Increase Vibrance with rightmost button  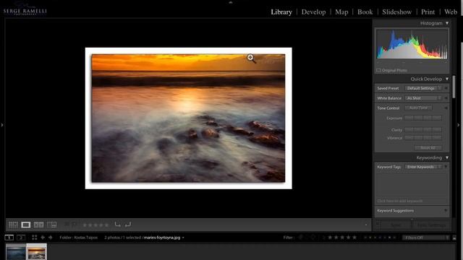(x=437, y=138)
